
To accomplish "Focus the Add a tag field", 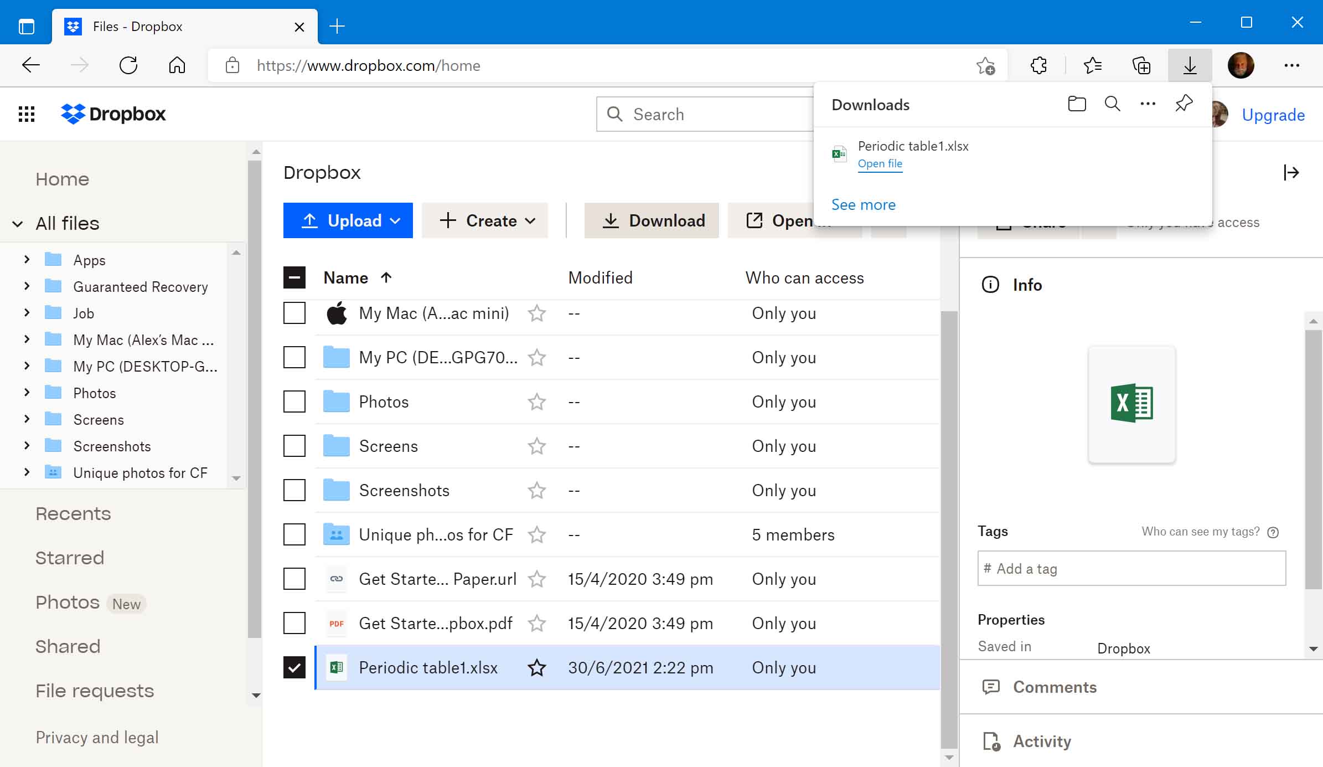I will point(1131,568).
